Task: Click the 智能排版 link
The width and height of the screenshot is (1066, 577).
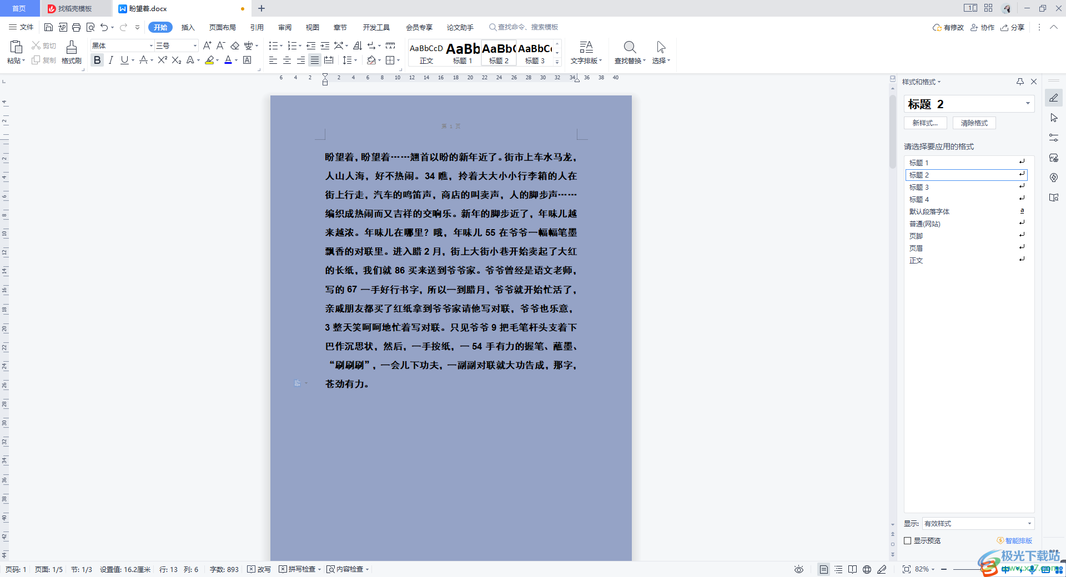Action: click(x=1014, y=540)
